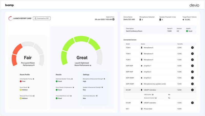205x116 pixels.
Task: Expand the Amplifier 2 row chevron
Action: click(x=192, y=72)
